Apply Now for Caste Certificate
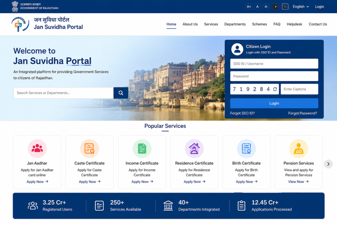The height and width of the screenshot is (225, 337). (x=90, y=182)
